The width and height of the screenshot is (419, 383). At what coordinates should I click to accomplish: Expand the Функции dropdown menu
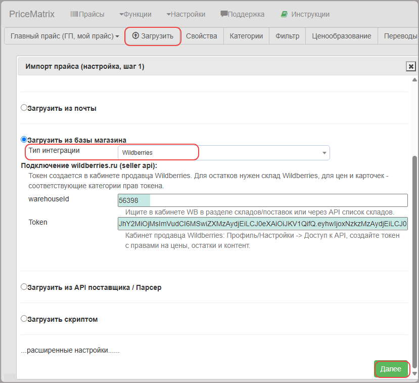pos(135,14)
